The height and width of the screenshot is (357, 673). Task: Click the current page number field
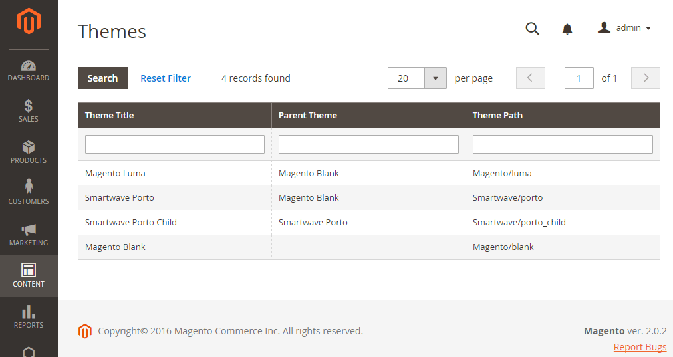click(579, 78)
